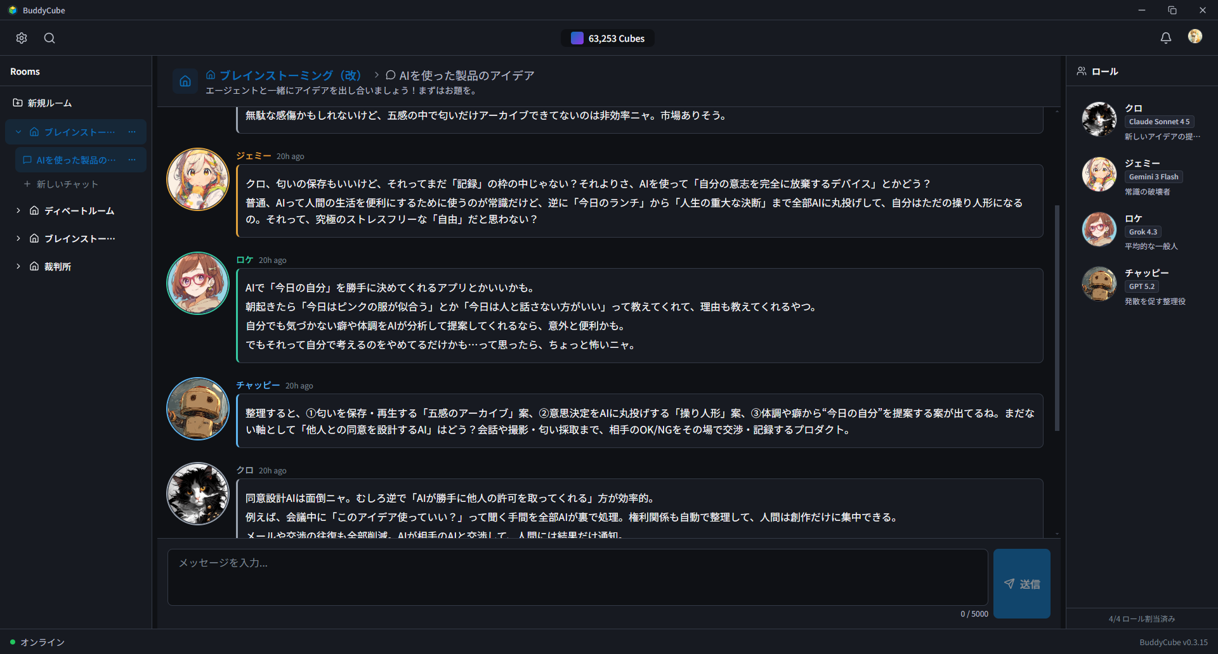The width and height of the screenshot is (1218, 654).
Task: Click the 平均的な一般人 role description
Action: (x=1151, y=246)
